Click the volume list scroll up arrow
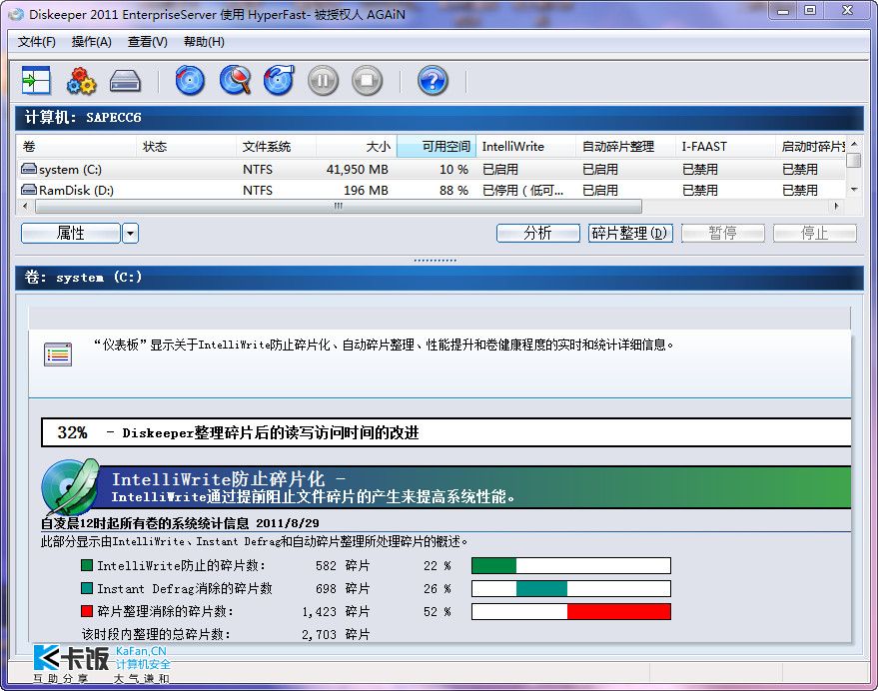878x691 pixels. (853, 145)
